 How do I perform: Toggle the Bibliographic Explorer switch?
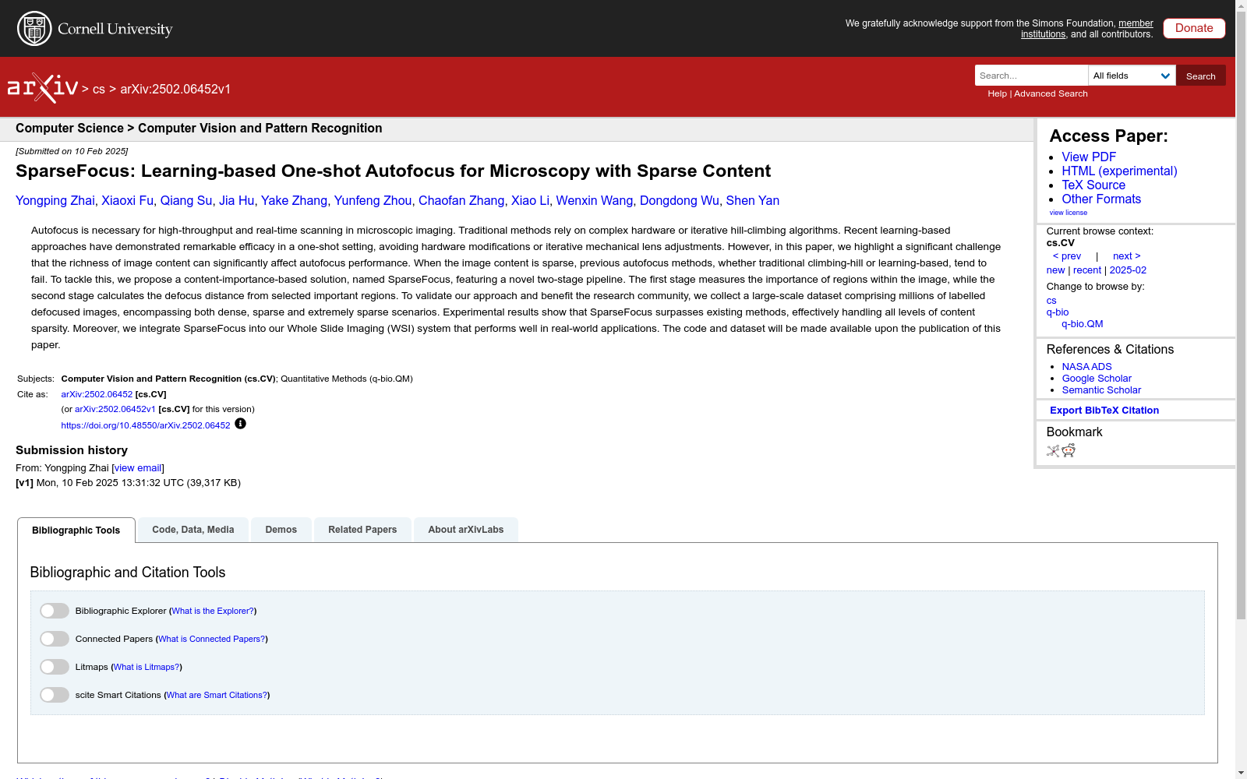(x=55, y=611)
